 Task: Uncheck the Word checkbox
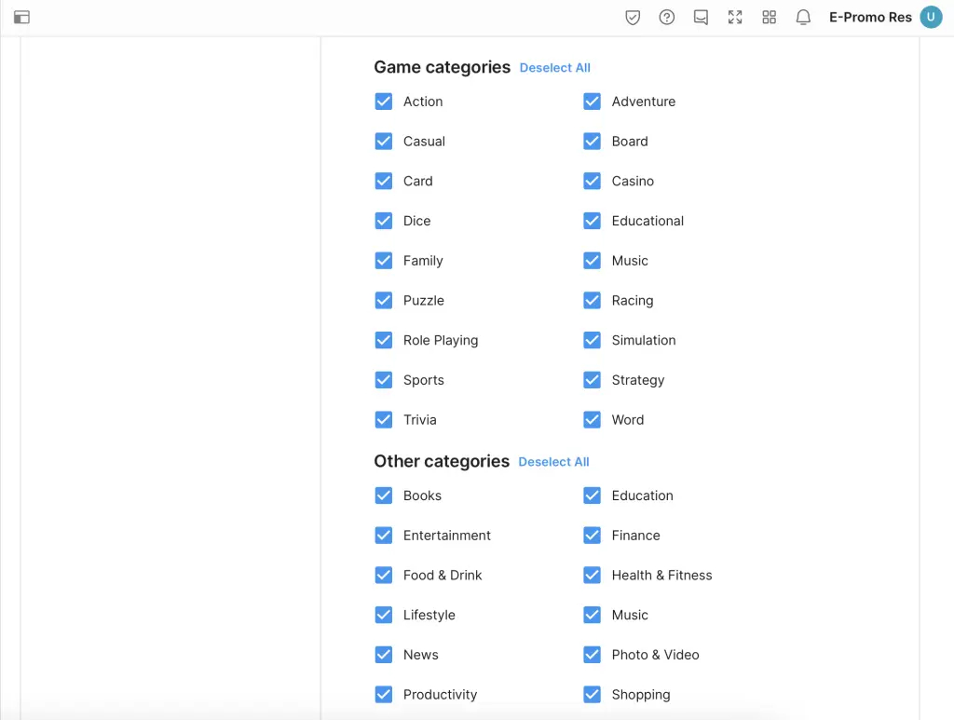(592, 419)
